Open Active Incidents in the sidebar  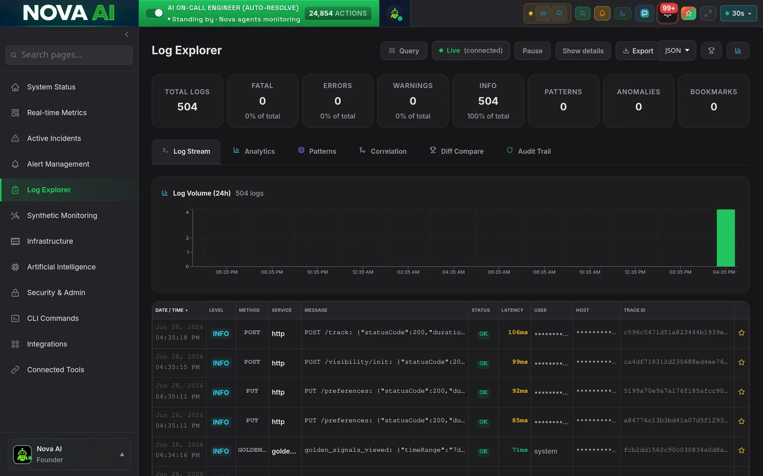69,138
